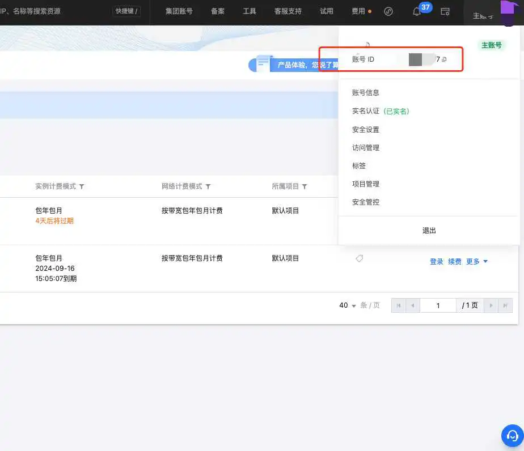Click the page number input field
Viewport: 524px width, 451px height.
(438, 305)
